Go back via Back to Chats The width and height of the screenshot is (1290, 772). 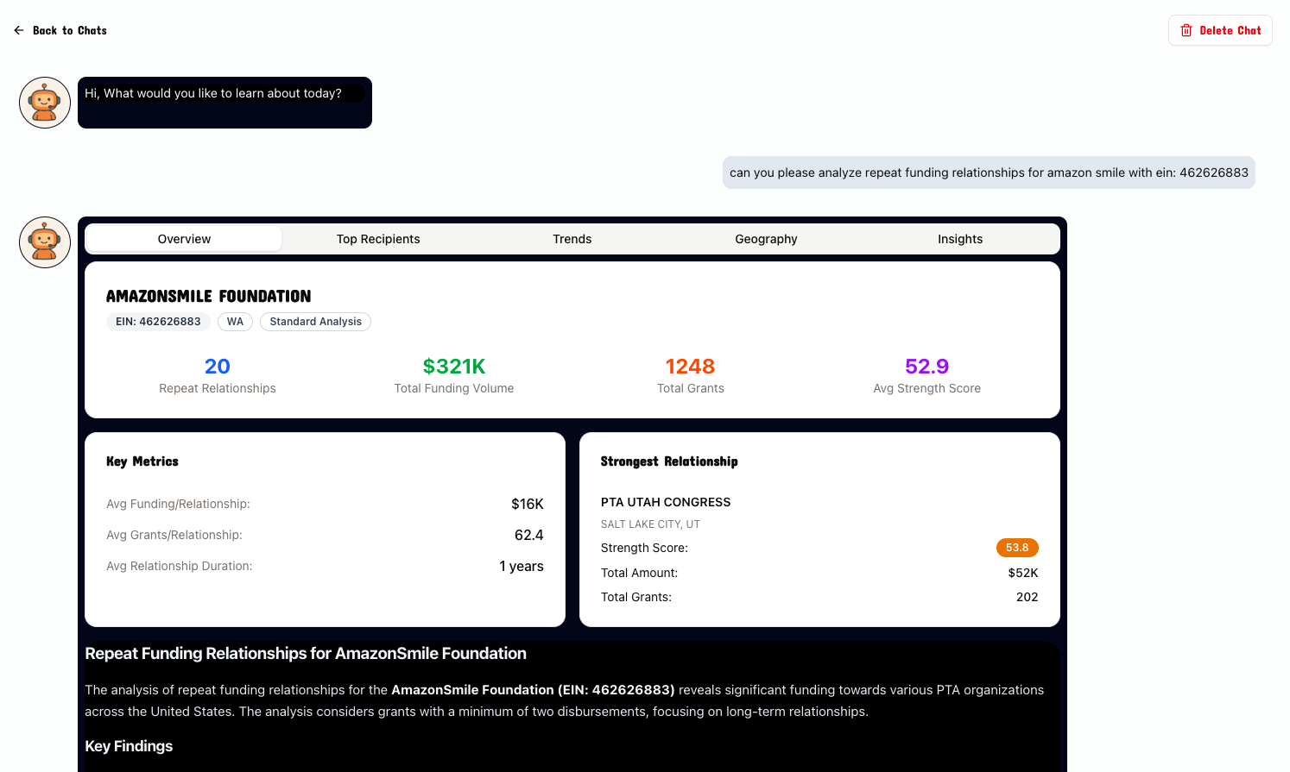(x=60, y=30)
